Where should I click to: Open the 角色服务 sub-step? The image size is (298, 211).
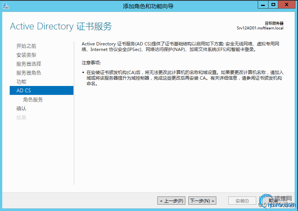(33, 99)
